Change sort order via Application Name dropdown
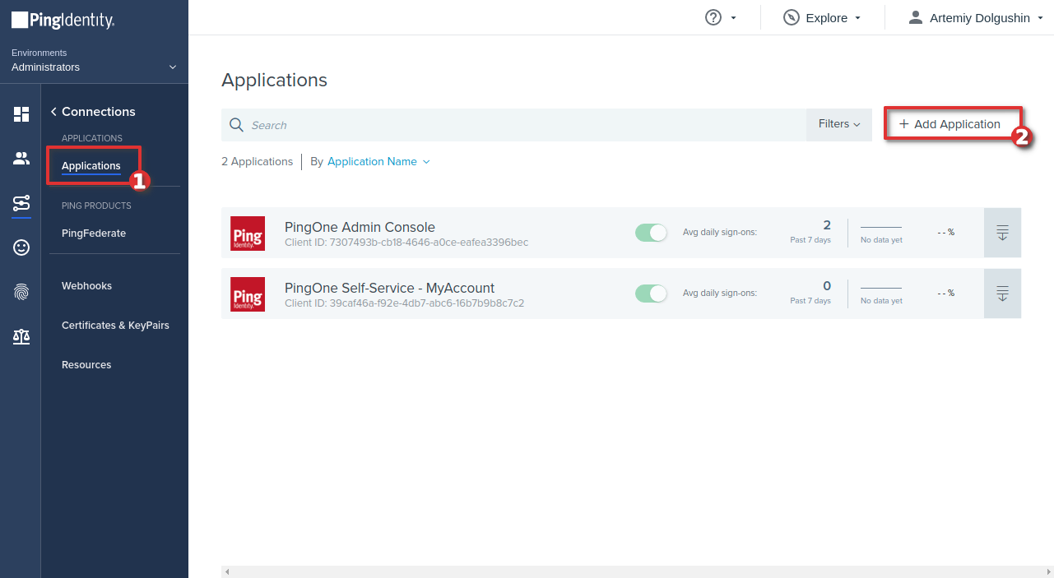Screen dimensions: 1054x578 tap(378, 162)
